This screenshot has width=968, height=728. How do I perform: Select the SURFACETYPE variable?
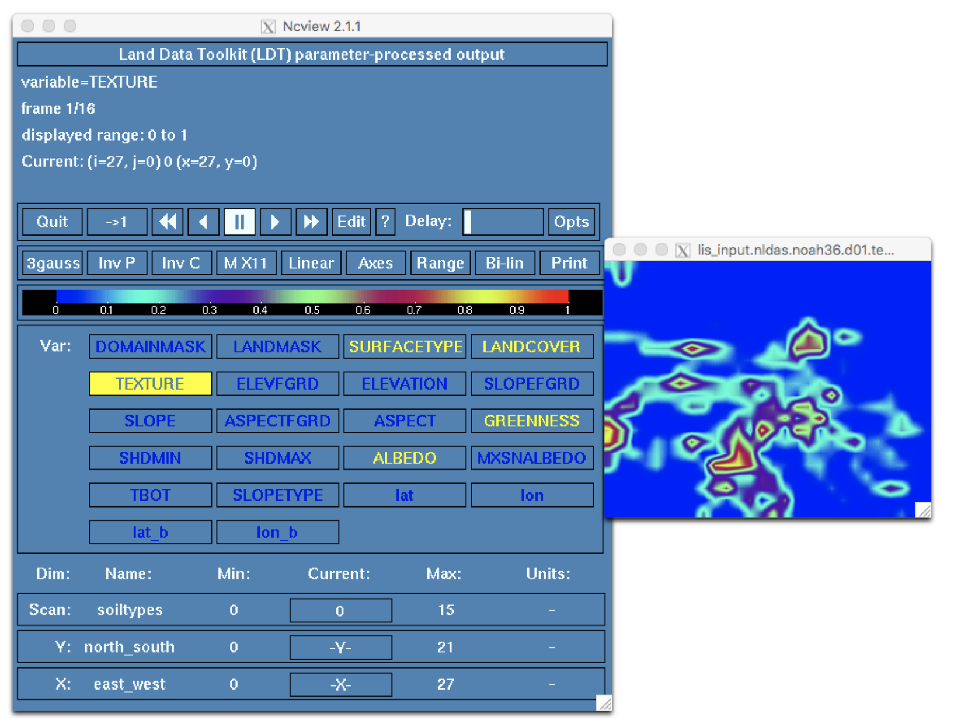click(405, 346)
